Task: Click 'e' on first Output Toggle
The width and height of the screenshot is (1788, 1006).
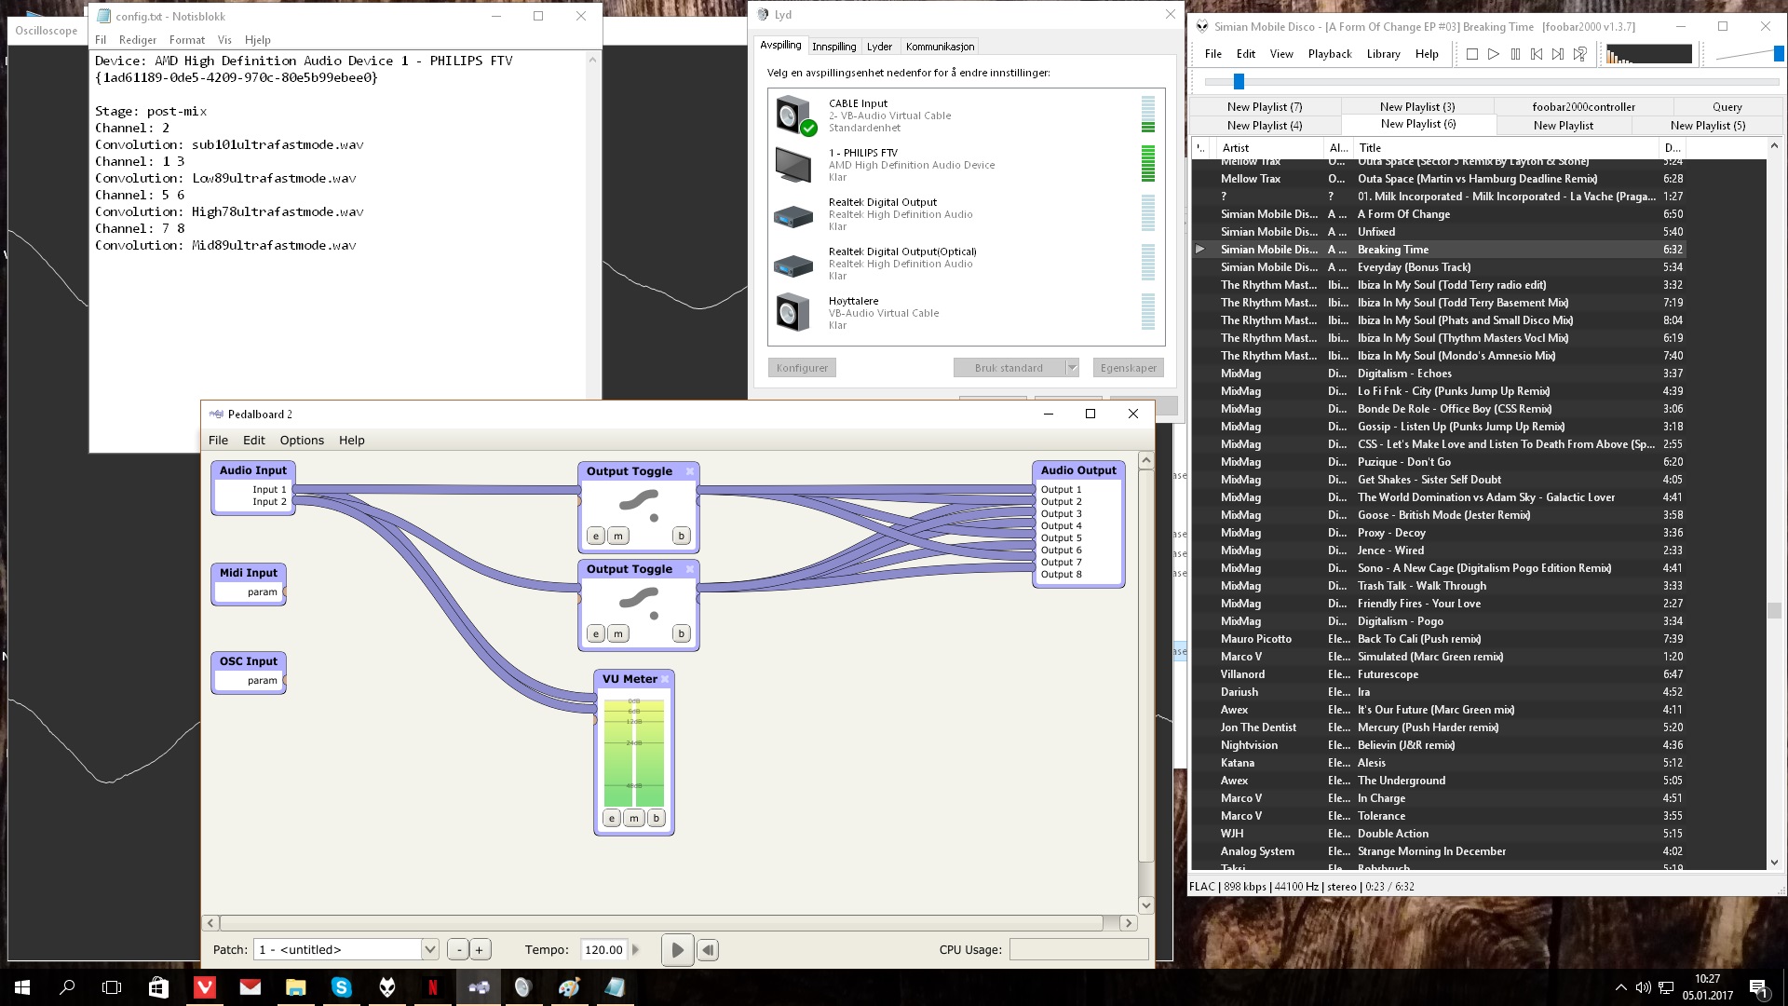Action: 596,536
